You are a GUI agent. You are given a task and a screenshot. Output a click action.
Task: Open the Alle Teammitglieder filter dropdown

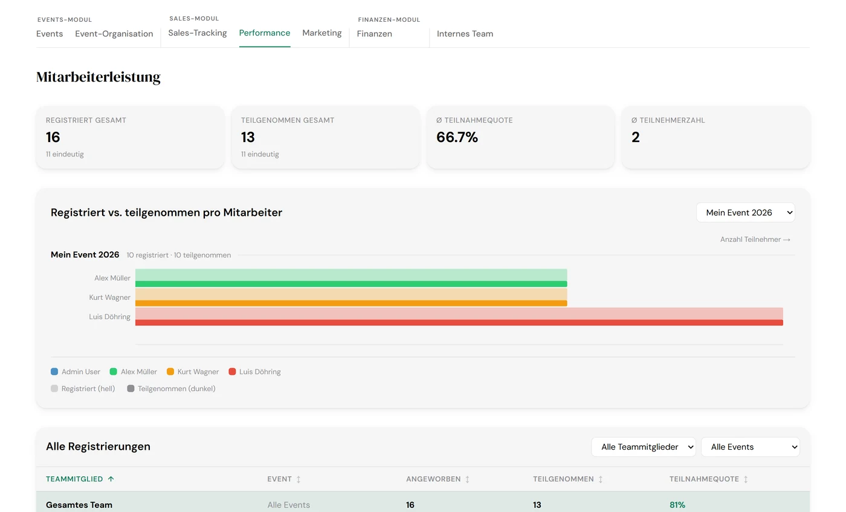pos(644,447)
